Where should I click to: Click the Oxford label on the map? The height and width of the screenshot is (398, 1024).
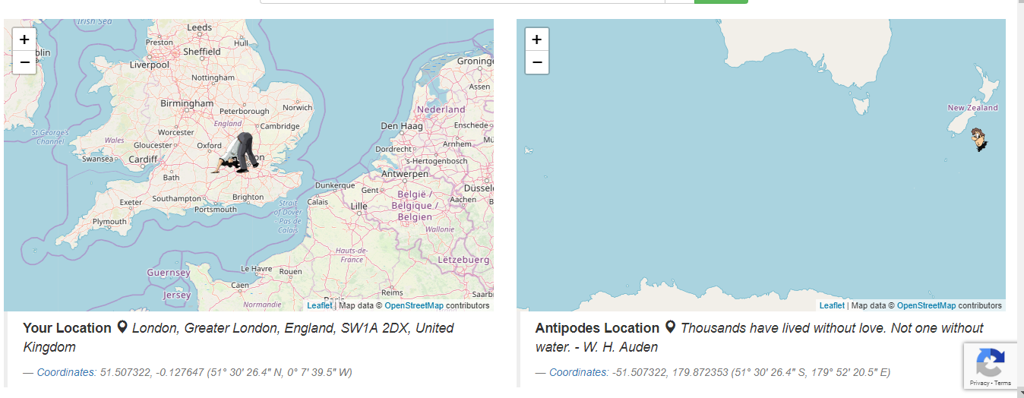tap(210, 145)
